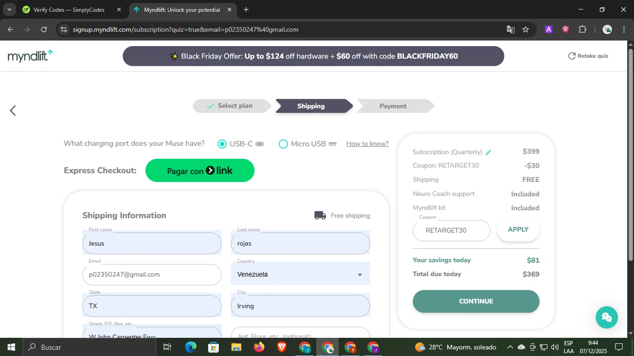Open Task View on the taskbar
Image resolution: width=634 pixels, height=356 pixels.
click(x=167, y=347)
